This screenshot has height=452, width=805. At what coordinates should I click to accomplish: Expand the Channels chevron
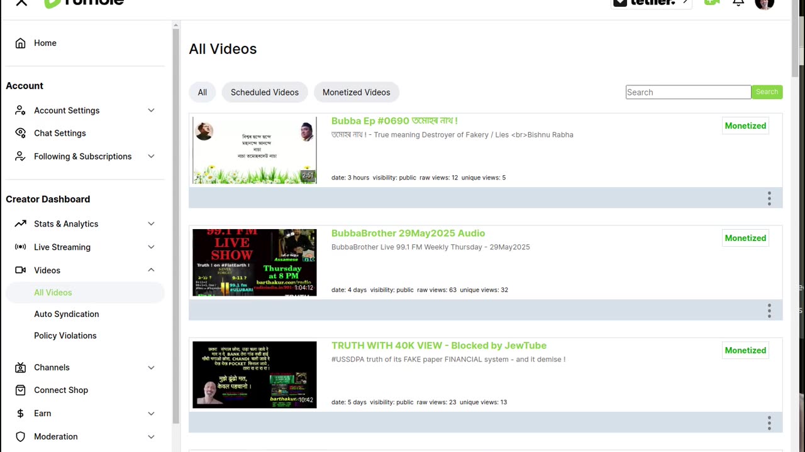(x=151, y=367)
